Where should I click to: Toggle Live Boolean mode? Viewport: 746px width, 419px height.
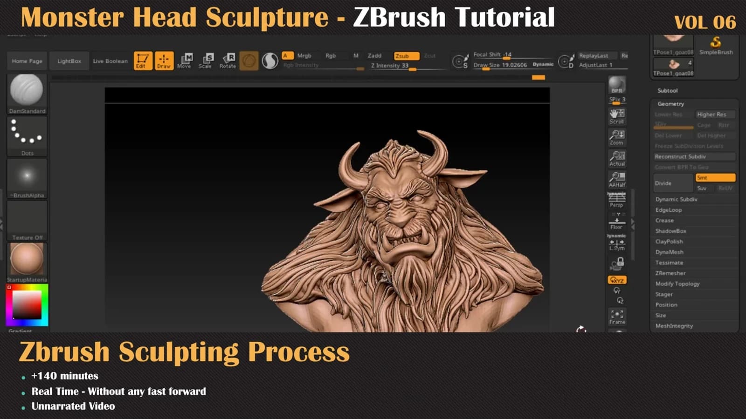point(110,61)
